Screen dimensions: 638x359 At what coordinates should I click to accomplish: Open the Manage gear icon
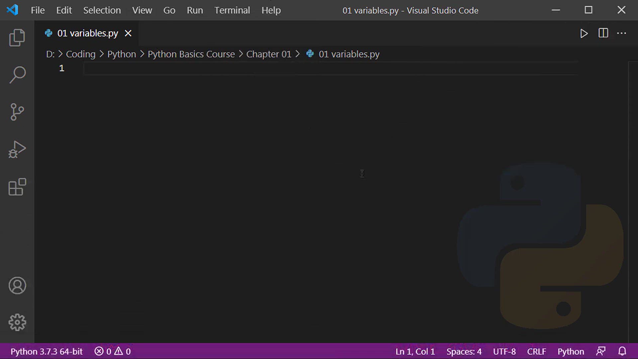[17, 322]
